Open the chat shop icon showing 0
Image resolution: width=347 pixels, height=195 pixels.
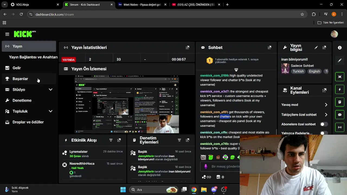[220, 177]
